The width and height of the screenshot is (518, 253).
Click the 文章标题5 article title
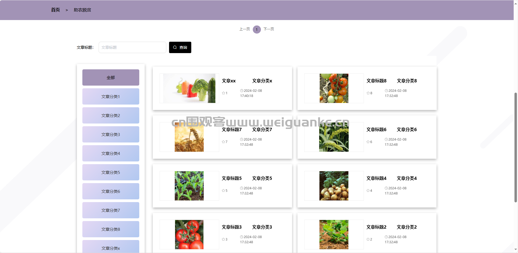[232, 178]
